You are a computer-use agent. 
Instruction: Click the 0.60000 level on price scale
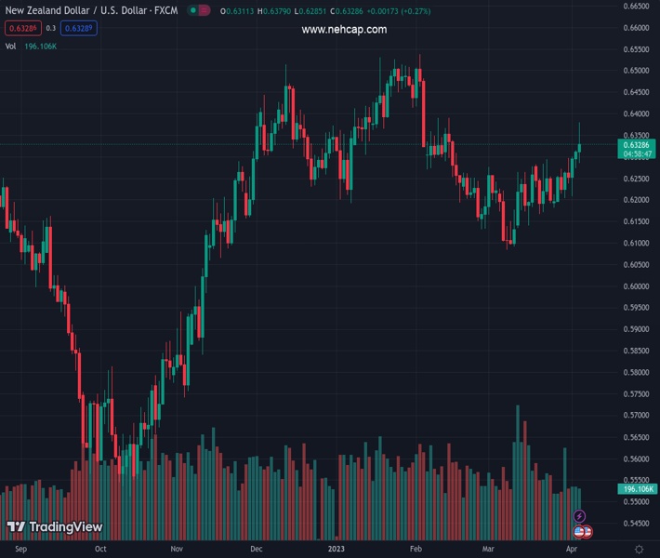pos(636,286)
